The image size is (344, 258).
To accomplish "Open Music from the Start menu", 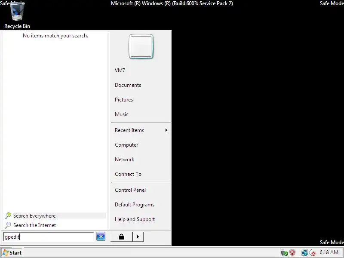I will (x=122, y=114).
